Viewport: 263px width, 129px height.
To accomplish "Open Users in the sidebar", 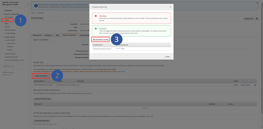I will [x=7, y=21].
